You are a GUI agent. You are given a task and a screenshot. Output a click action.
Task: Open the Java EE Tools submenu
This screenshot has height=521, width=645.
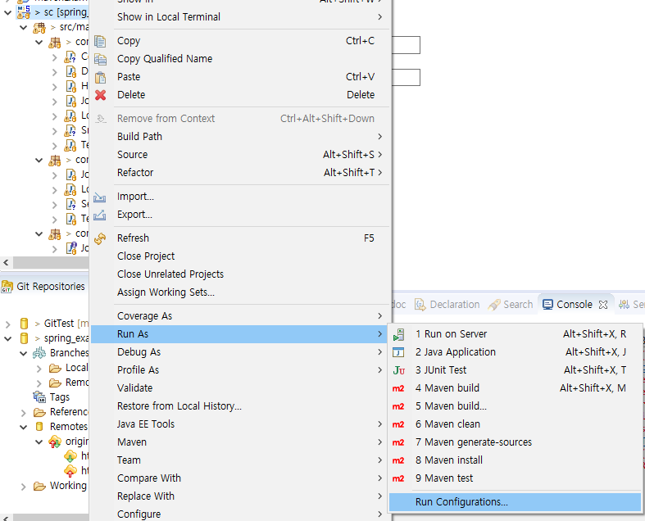tap(239, 424)
